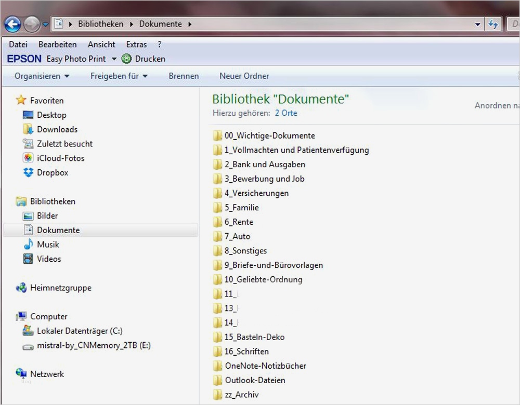Select iCloud-Fotos in the sidebar
520x405 pixels.
tap(60, 158)
